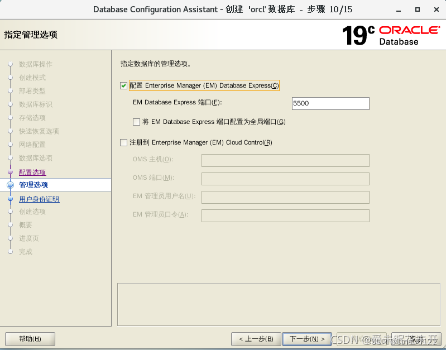Viewport: 446px width, 350px height.
Task: Click the 完成 step label in sidebar
Action: 26,252
